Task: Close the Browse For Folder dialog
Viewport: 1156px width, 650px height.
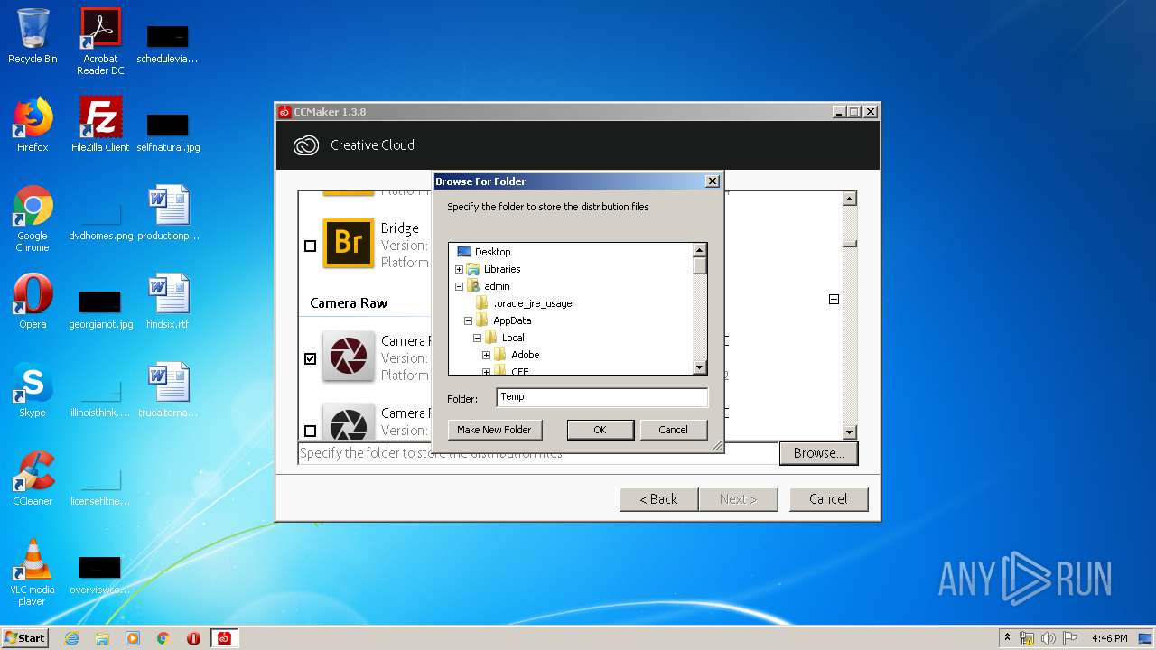Action: coord(712,181)
